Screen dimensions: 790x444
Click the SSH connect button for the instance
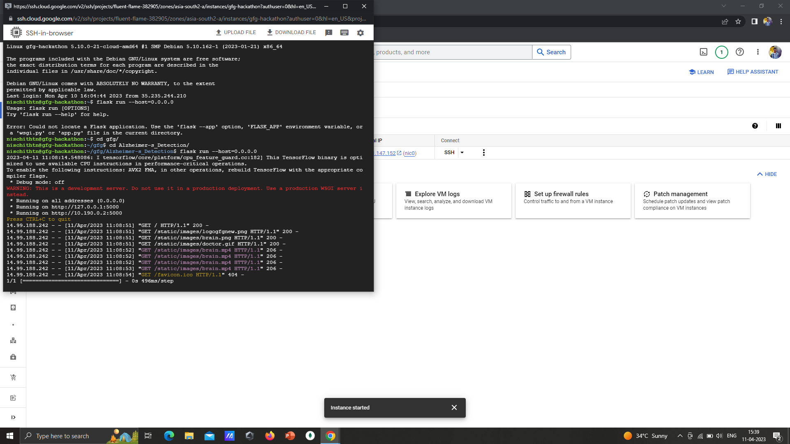[x=449, y=153]
